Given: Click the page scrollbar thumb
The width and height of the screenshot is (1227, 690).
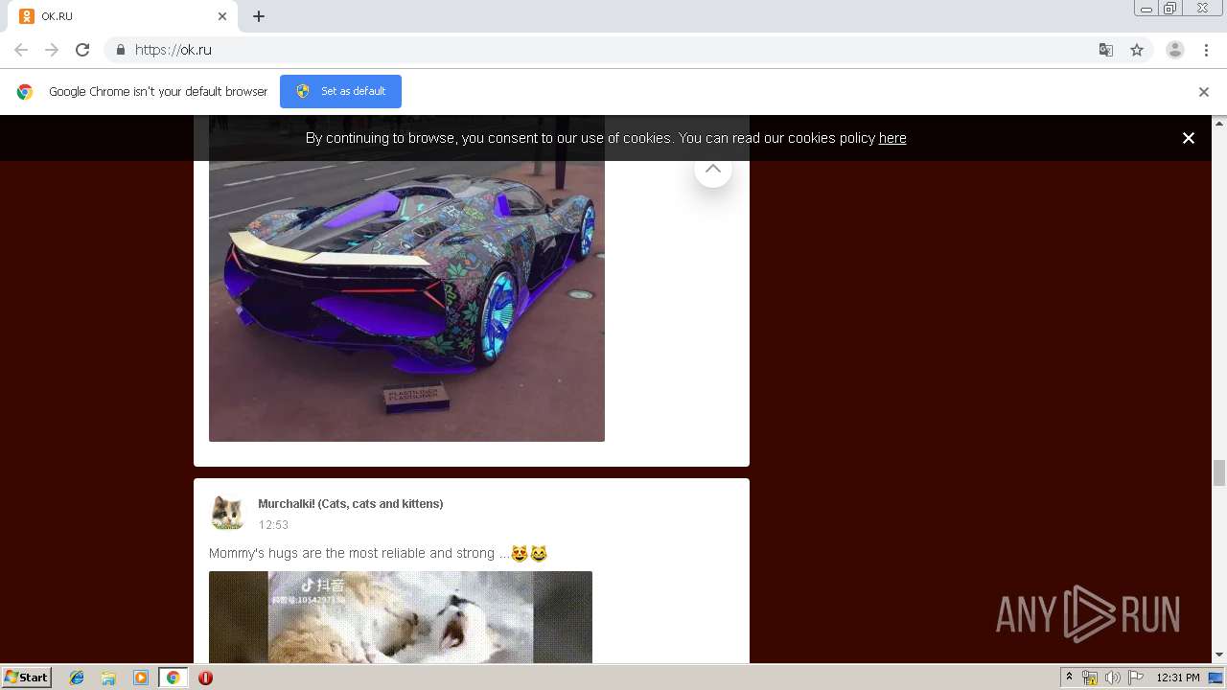Looking at the screenshot, I should 1219,472.
